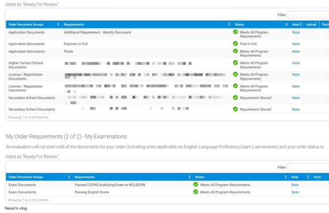The width and height of the screenshot is (329, 213).
Task: Sort examinations table by Note arrows
Action: pos(308,177)
